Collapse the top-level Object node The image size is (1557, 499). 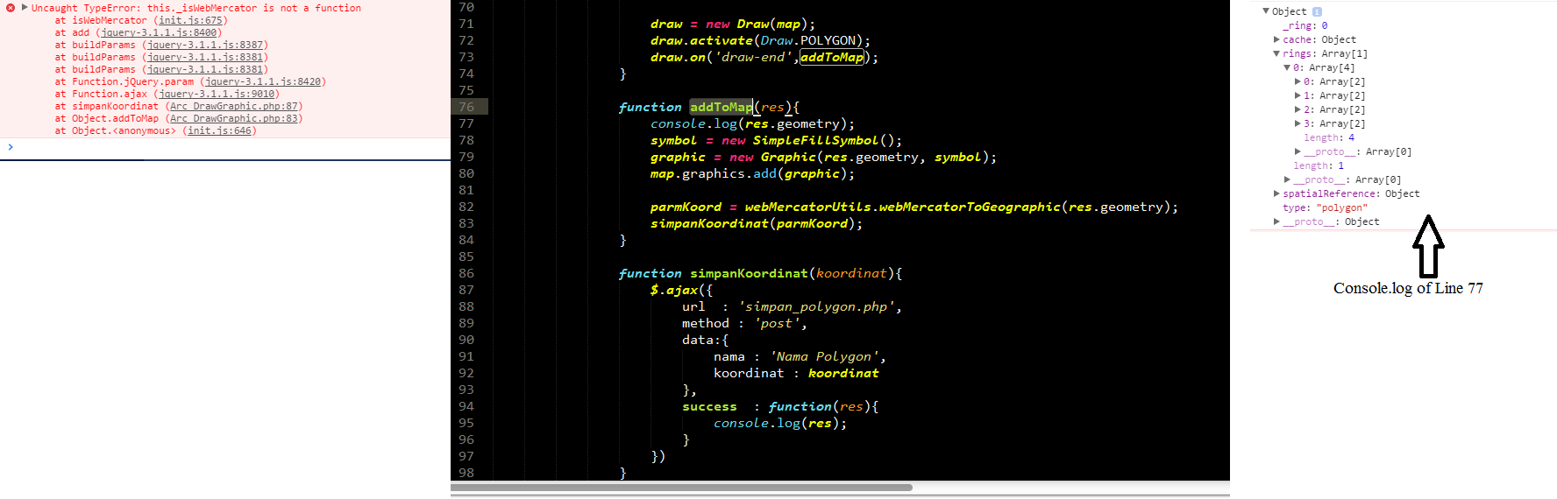point(1266,11)
